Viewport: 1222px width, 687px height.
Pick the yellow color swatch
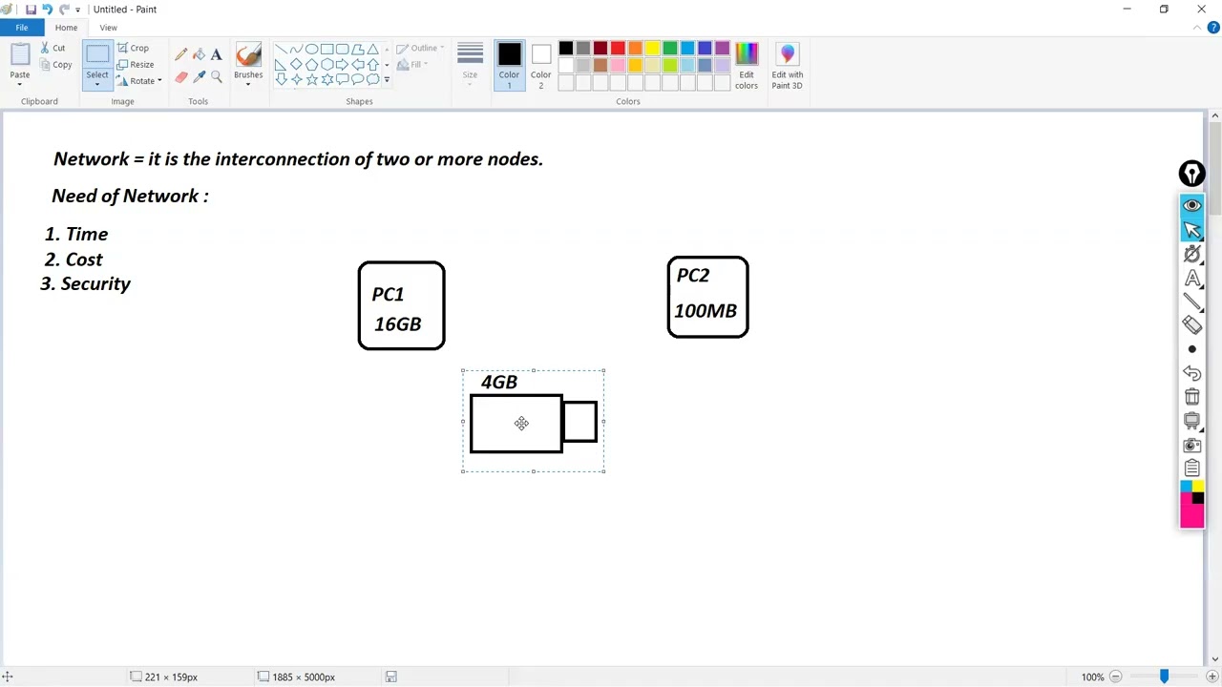[653, 49]
